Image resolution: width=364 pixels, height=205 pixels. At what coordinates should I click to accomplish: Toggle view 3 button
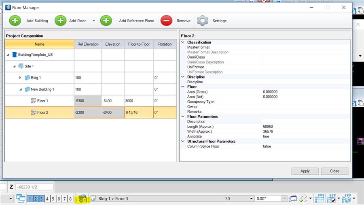41,199
